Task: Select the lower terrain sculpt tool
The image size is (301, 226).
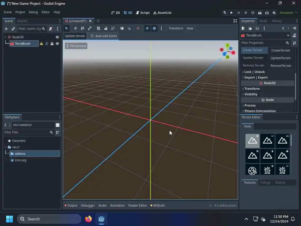Action: click(x=267, y=141)
